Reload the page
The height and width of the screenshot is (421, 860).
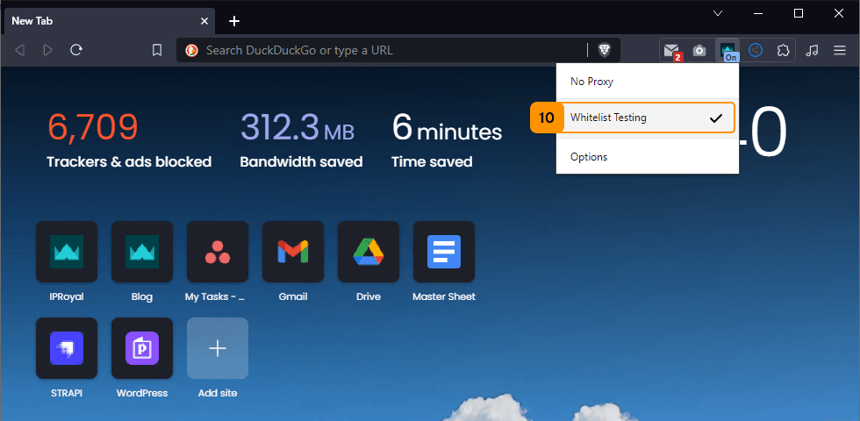(x=76, y=51)
